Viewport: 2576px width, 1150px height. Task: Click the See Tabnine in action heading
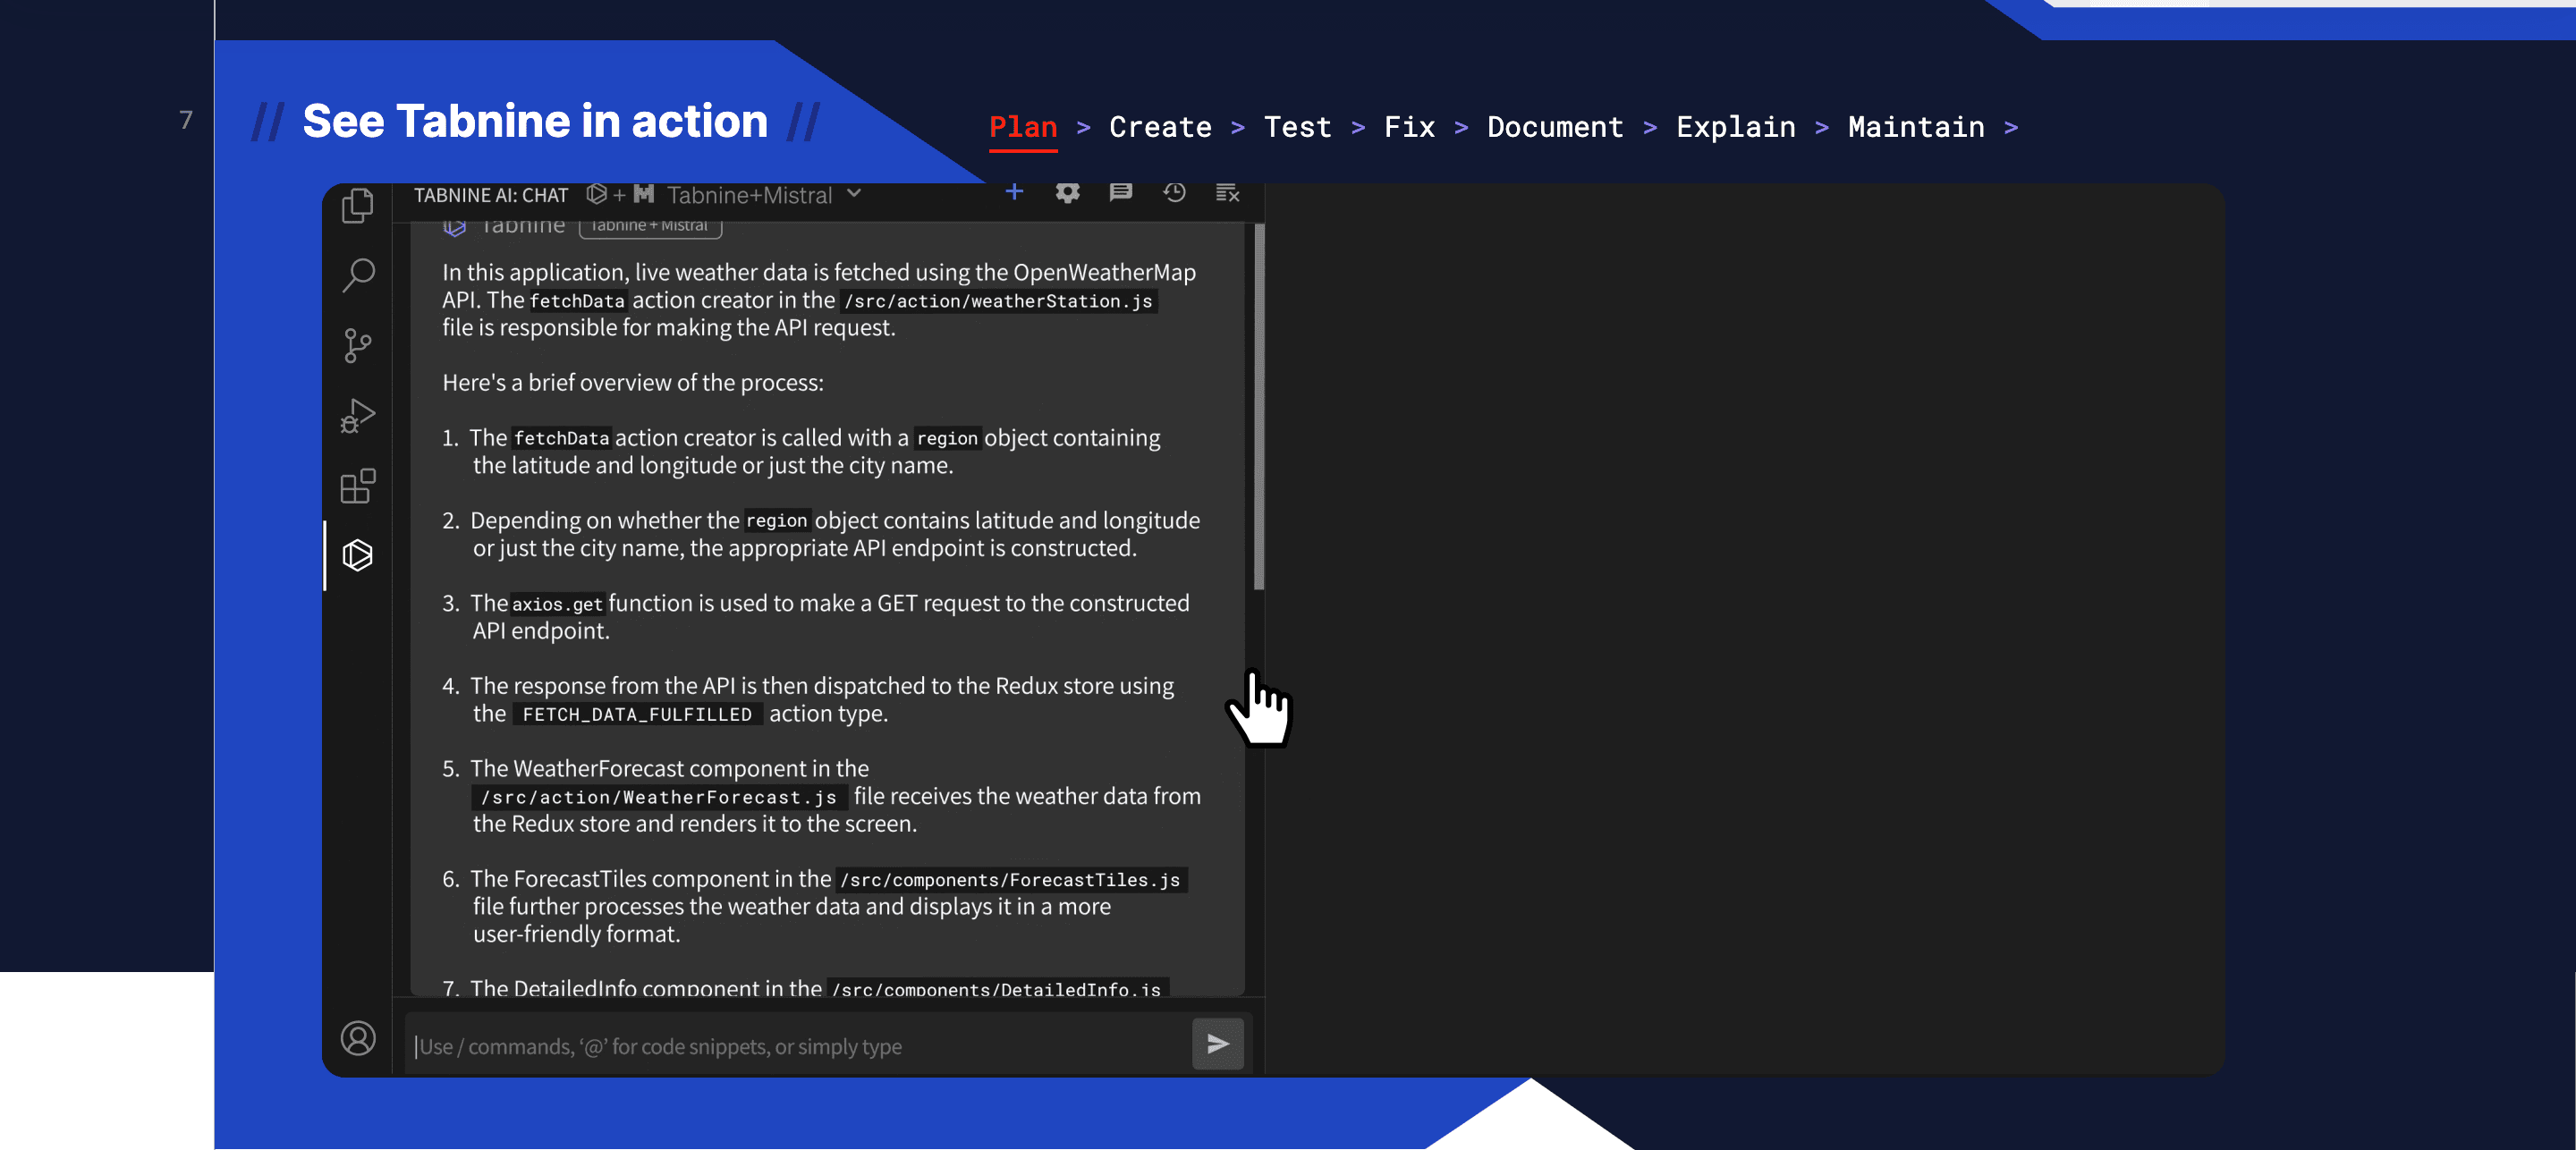tap(535, 121)
